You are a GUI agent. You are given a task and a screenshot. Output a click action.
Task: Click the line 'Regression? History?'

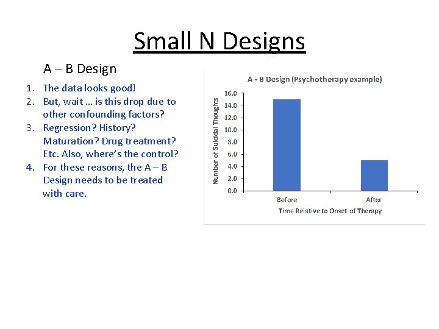(89, 128)
